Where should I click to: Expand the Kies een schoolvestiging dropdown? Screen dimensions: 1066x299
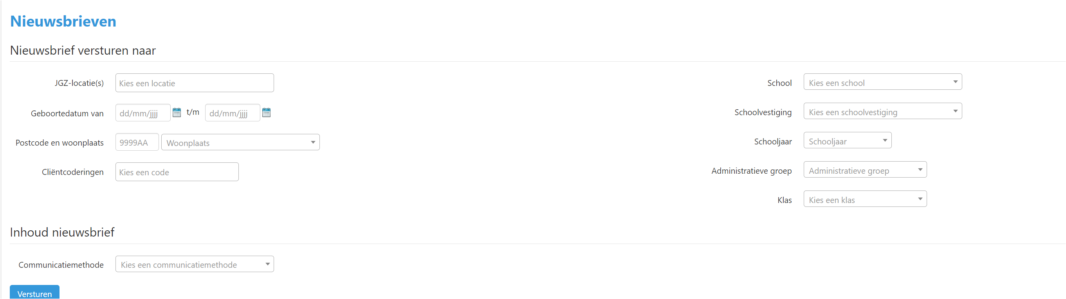click(883, 111)
